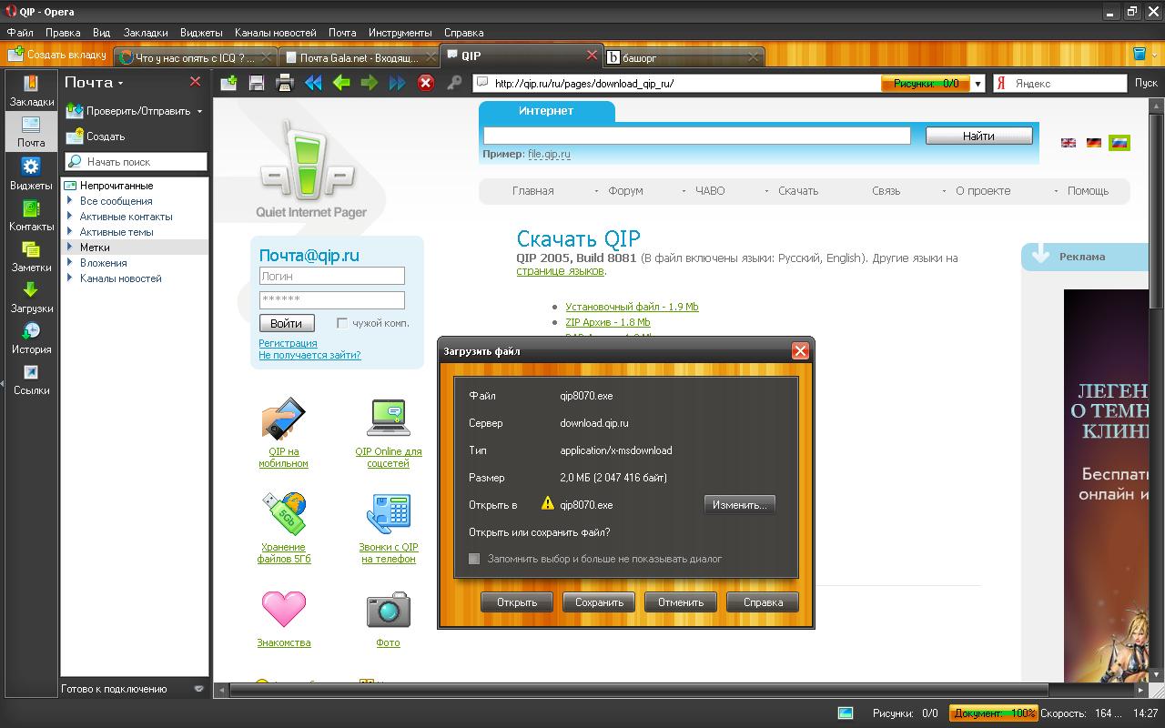Image resolution: width=1165 pixels, height=728 pixels.
Task: Open the Готово к подключению status dropdown
Action: tap(199, 689)
